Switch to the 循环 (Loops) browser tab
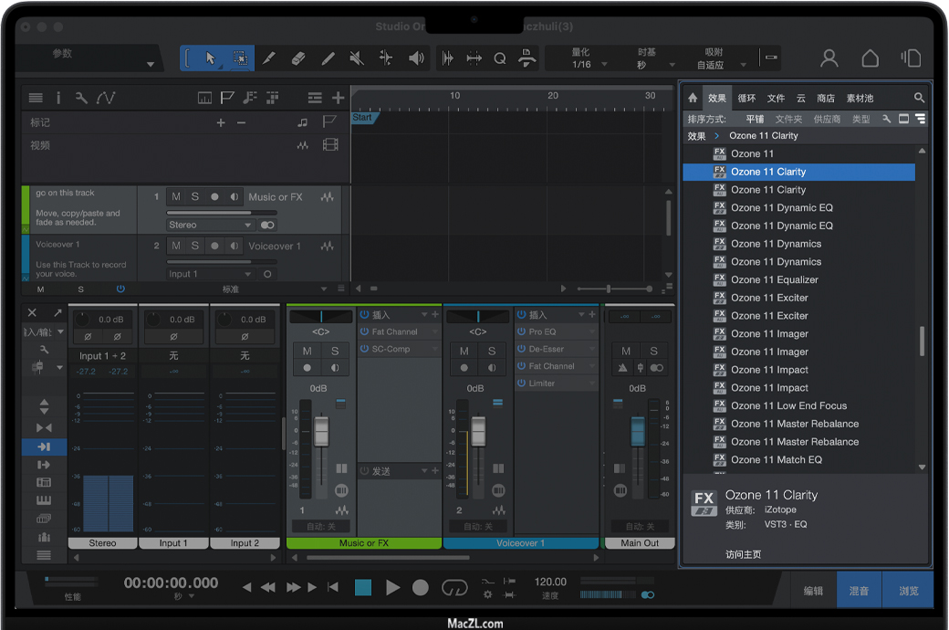The width and height of the screenshot is (949, 630). [746, 98]
